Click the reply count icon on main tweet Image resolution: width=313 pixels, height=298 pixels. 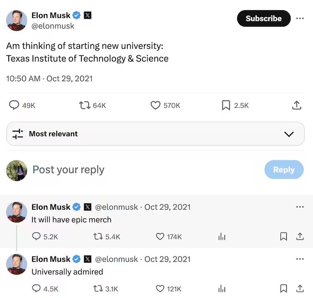(x=14, y=105)
